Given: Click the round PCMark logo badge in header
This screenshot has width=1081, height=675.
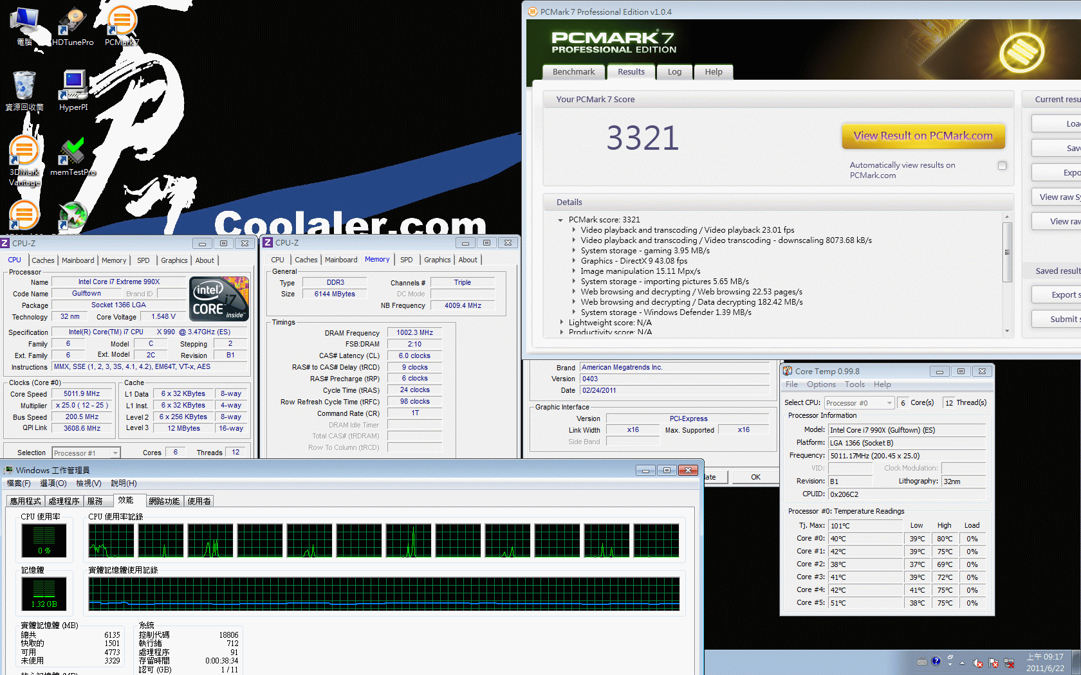Looking at the screenshot, I should coord(1022,51).
